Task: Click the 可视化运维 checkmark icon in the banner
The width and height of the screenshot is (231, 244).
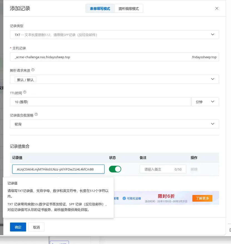Action: pyautogui.click(x=124, y=198)
